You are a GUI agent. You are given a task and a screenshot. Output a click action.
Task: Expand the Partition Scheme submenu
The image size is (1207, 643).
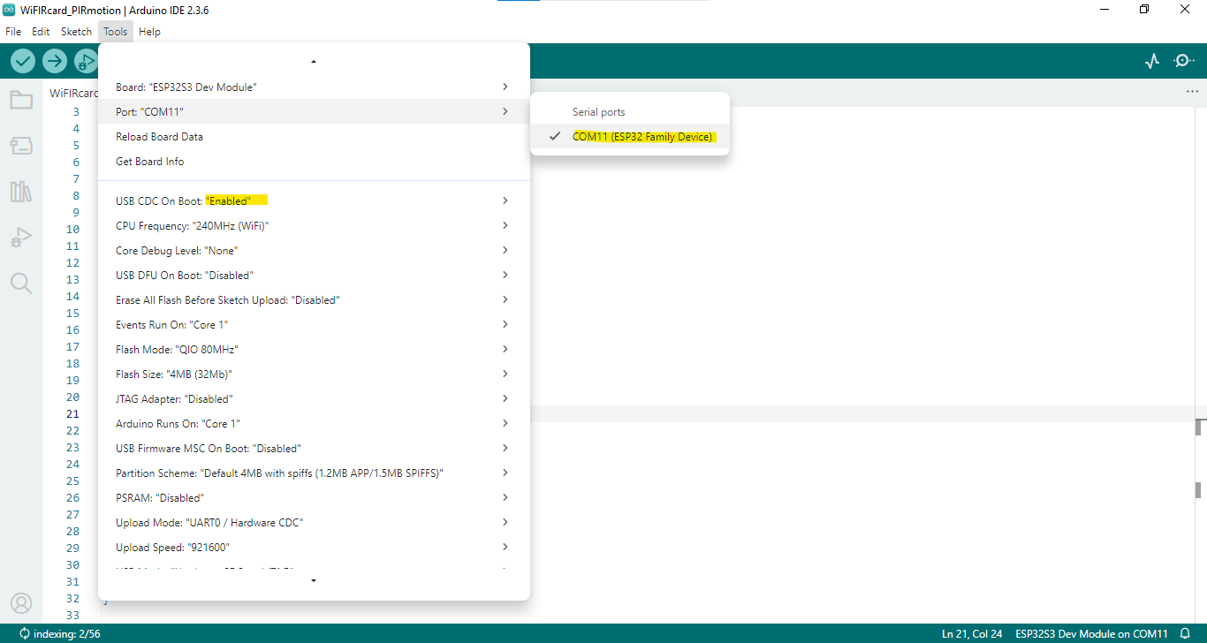coord(314,473)
